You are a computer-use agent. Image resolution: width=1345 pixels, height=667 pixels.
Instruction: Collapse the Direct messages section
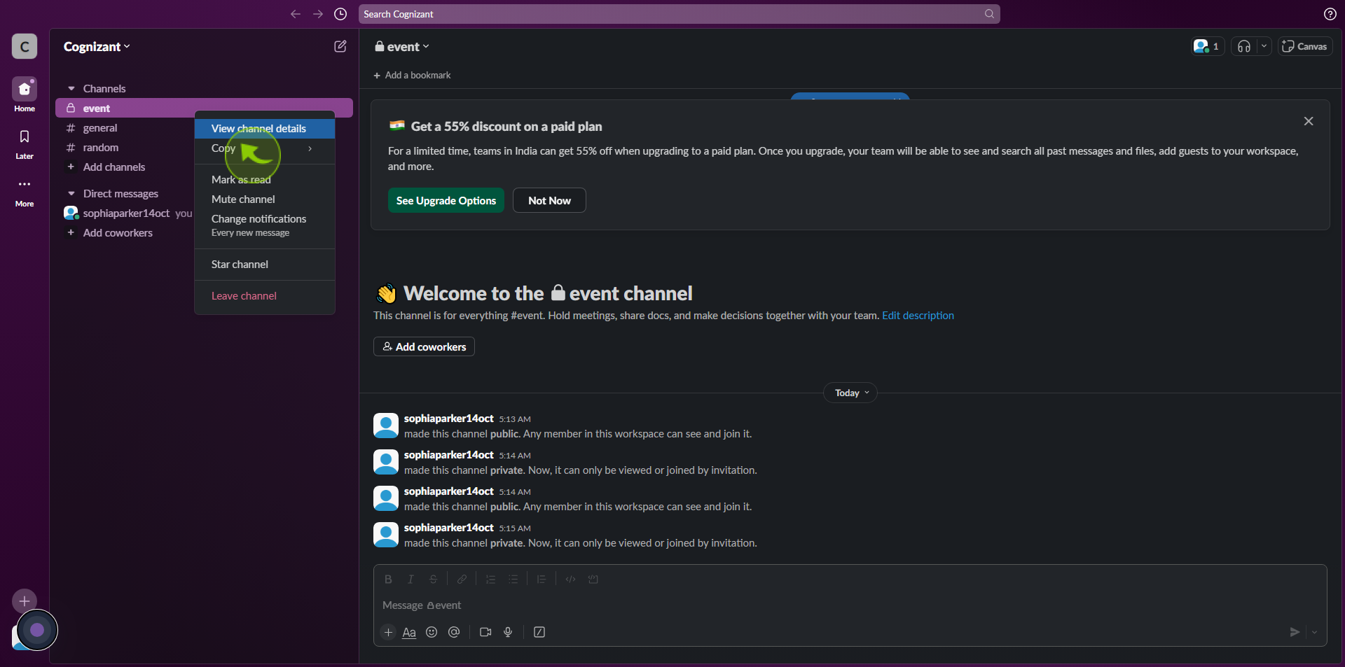(71, 193)
